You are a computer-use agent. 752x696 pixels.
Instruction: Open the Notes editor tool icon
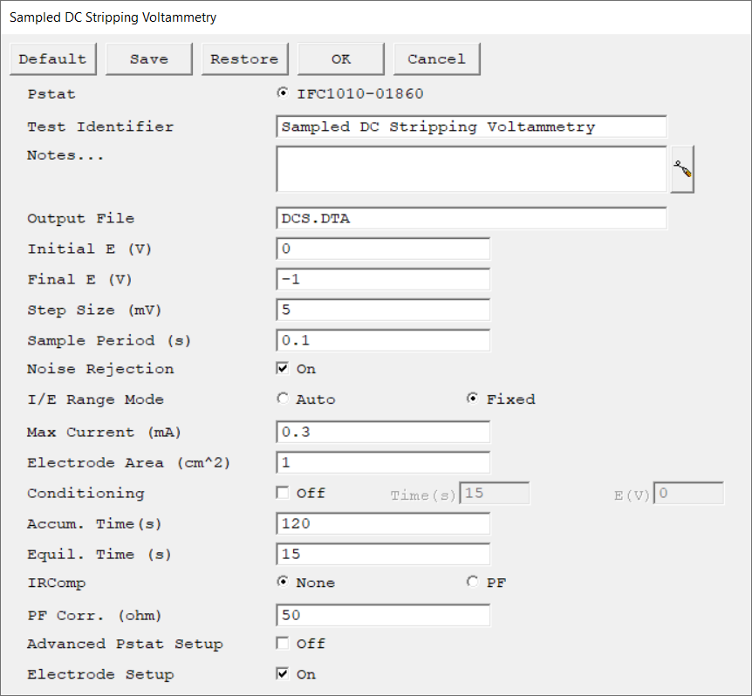click(682, 170)
